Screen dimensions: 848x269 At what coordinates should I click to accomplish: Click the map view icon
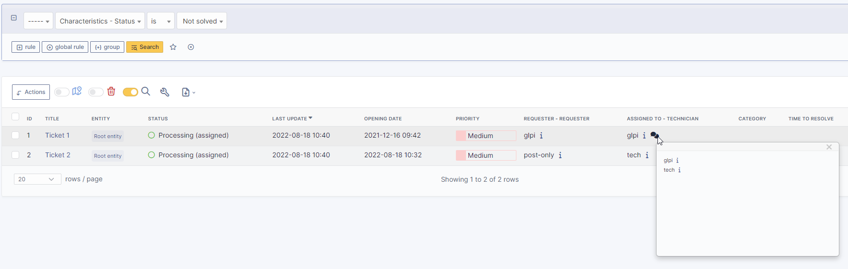(x=77, y=91)
